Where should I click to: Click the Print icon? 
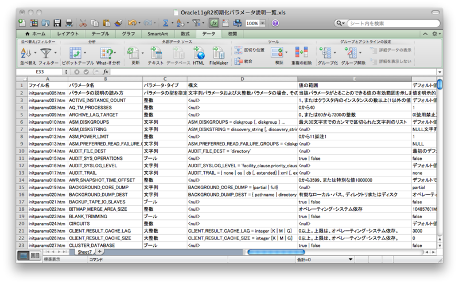[69, 23]
